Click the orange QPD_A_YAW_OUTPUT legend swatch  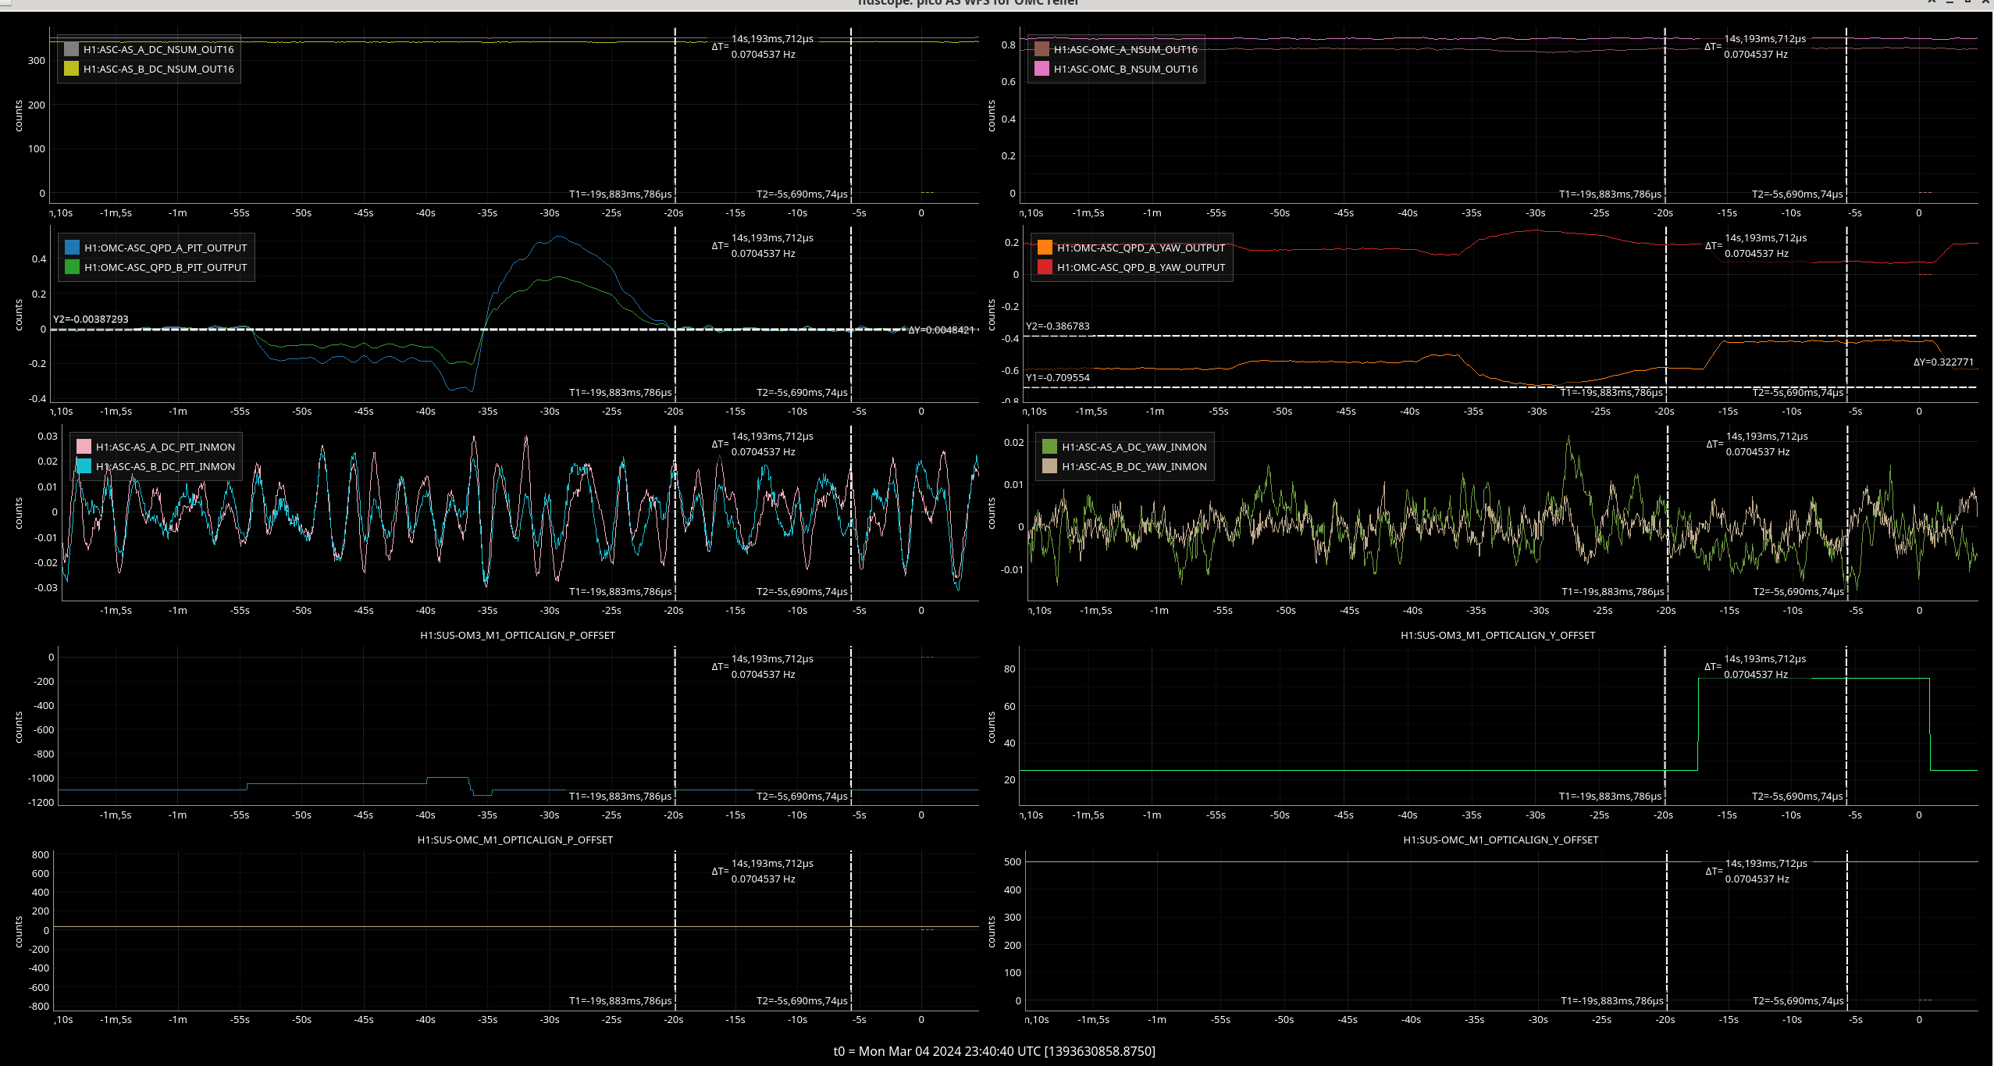(x=1045, y=248)
